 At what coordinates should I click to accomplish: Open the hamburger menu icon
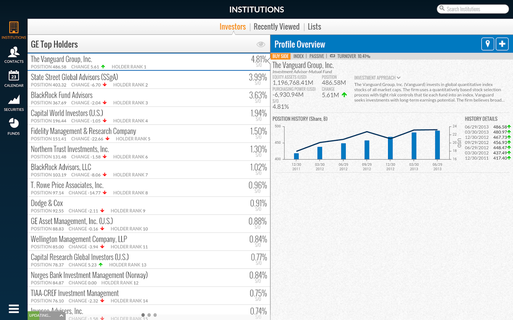[x=14, y=309]
